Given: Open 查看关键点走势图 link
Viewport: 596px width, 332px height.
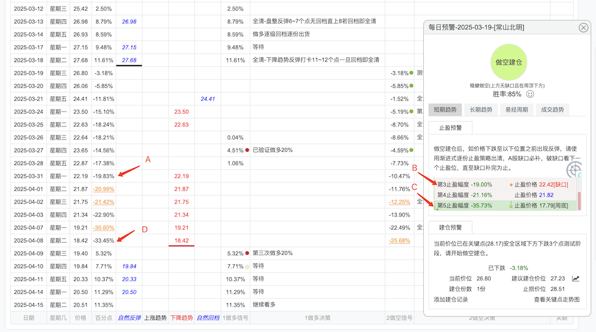Looking at the screenshot, I should coord(557,299).
